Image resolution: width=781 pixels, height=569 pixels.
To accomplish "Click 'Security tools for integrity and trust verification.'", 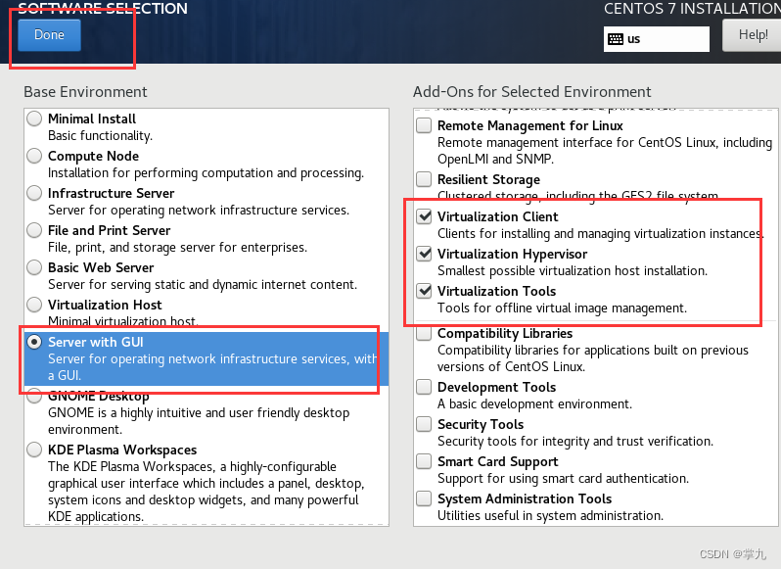I will pyautogui.click(x=575, y=441).
